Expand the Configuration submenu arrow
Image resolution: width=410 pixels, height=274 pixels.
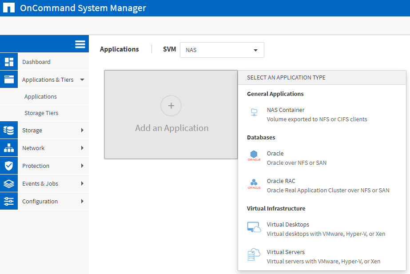pos(82,201)
